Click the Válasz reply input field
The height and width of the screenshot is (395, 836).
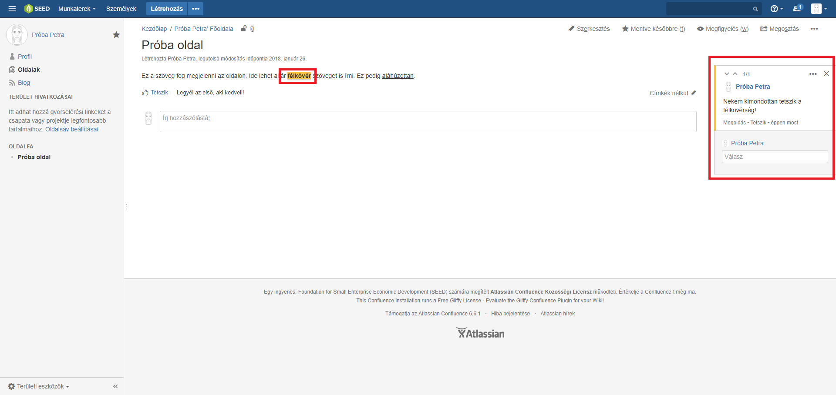pyautogui.click(x=775, y=157)
